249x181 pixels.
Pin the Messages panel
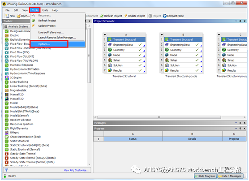pyautogui.click(x=240, y=123)
